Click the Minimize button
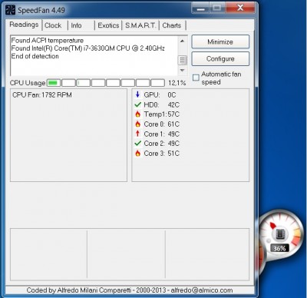 (220, 41)
